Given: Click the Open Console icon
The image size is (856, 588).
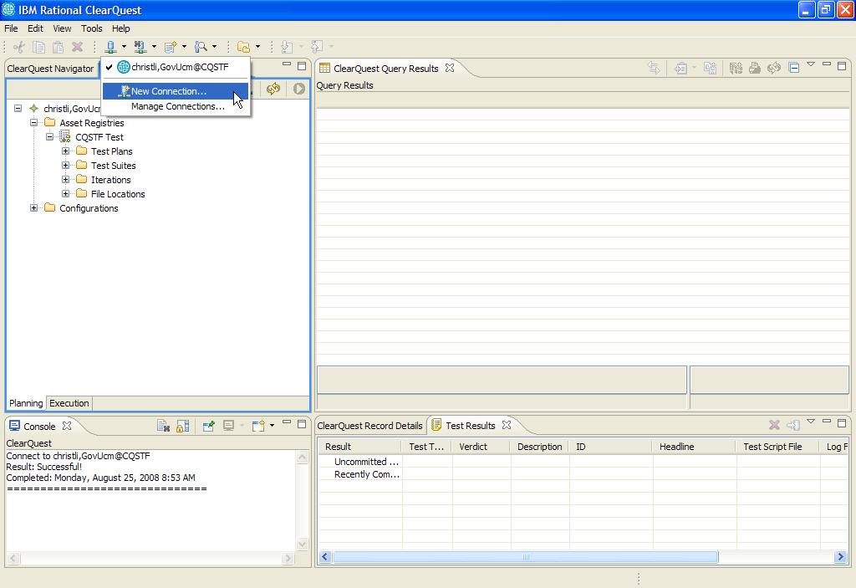Looking at the screenshot, I should pos(258,427).
